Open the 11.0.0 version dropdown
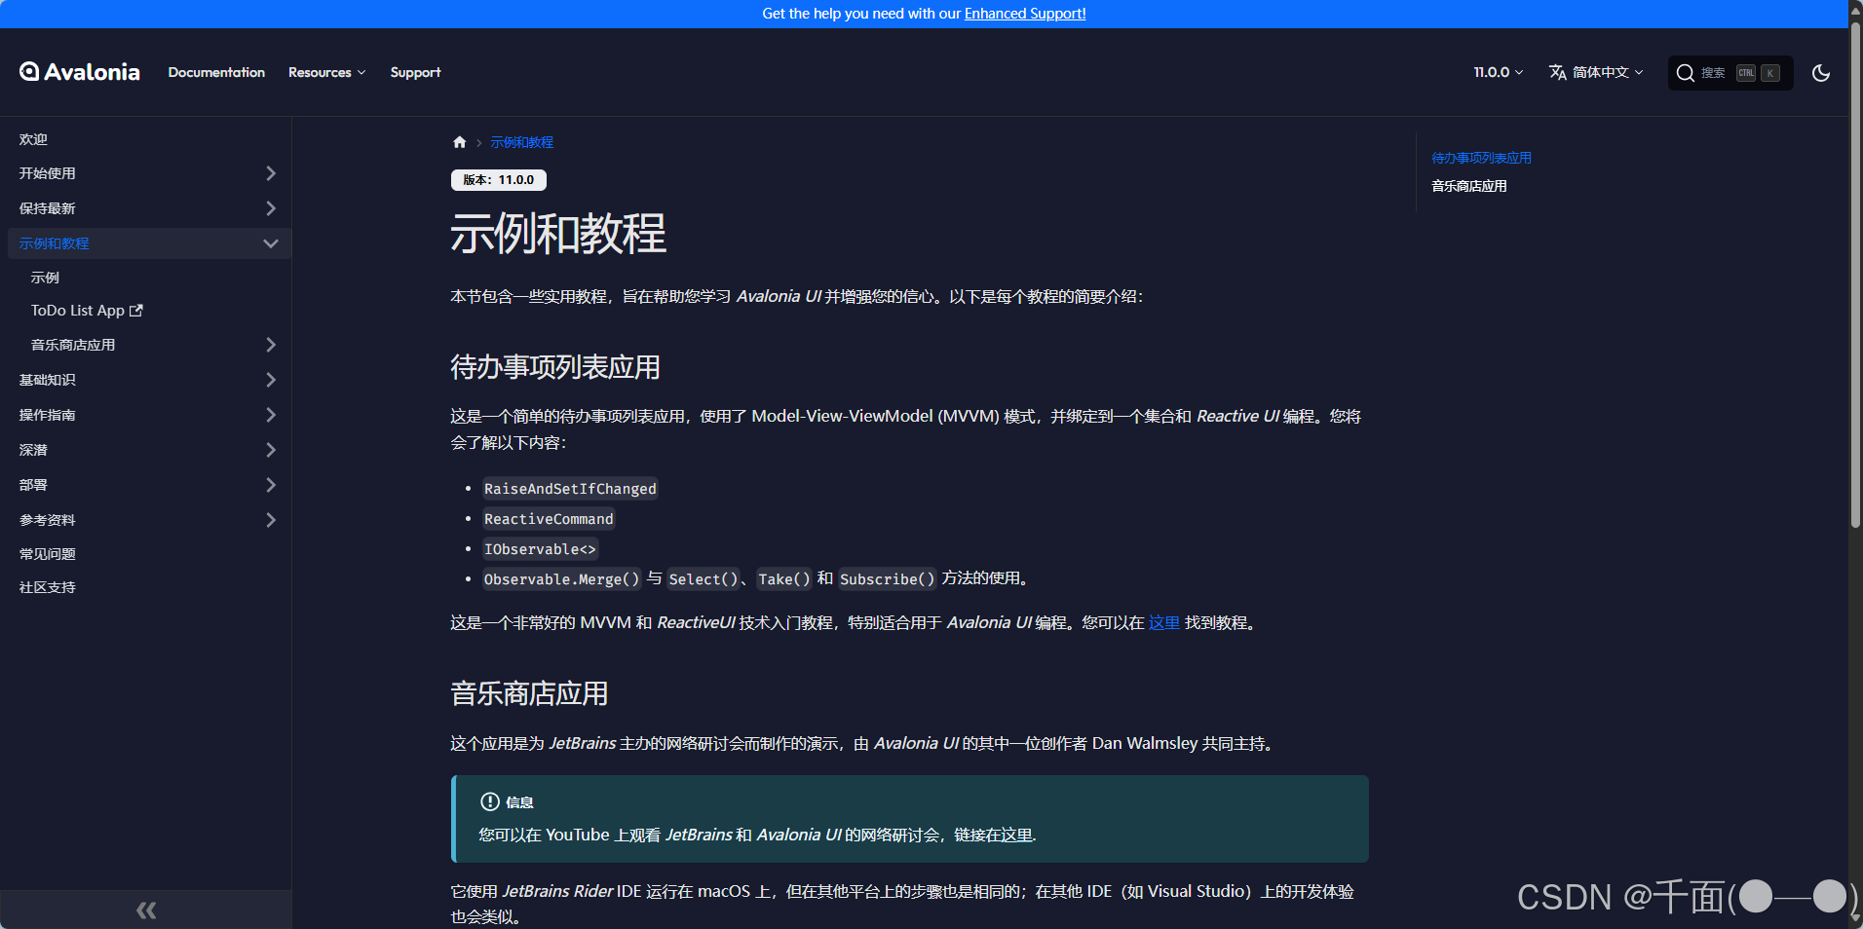 [1498, 72]
